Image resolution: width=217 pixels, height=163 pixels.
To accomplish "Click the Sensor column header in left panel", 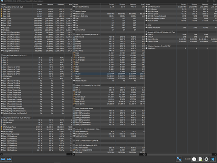I will (x=16, y=5).
